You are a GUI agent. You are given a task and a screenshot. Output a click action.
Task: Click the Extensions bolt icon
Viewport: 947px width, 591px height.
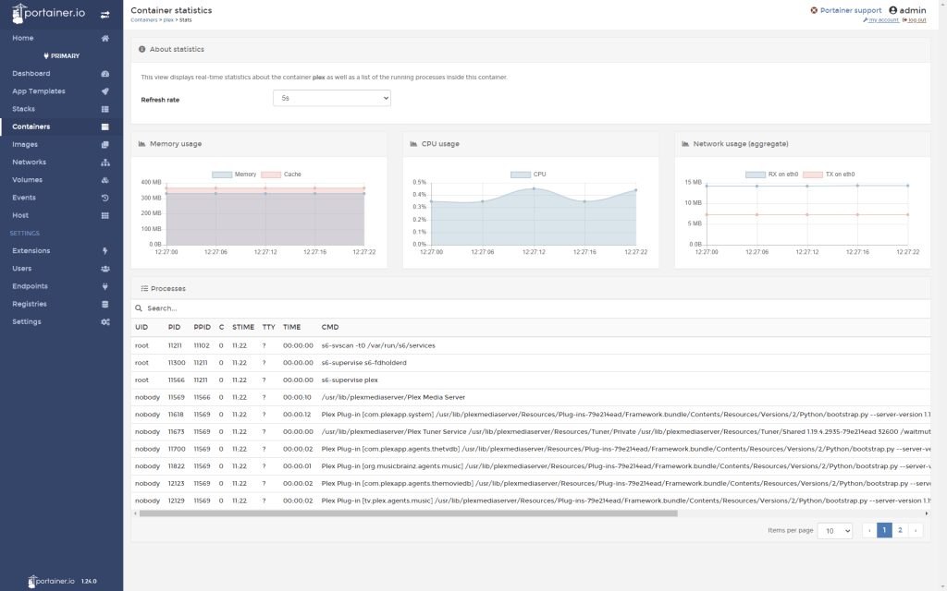(x=105, y=251)
